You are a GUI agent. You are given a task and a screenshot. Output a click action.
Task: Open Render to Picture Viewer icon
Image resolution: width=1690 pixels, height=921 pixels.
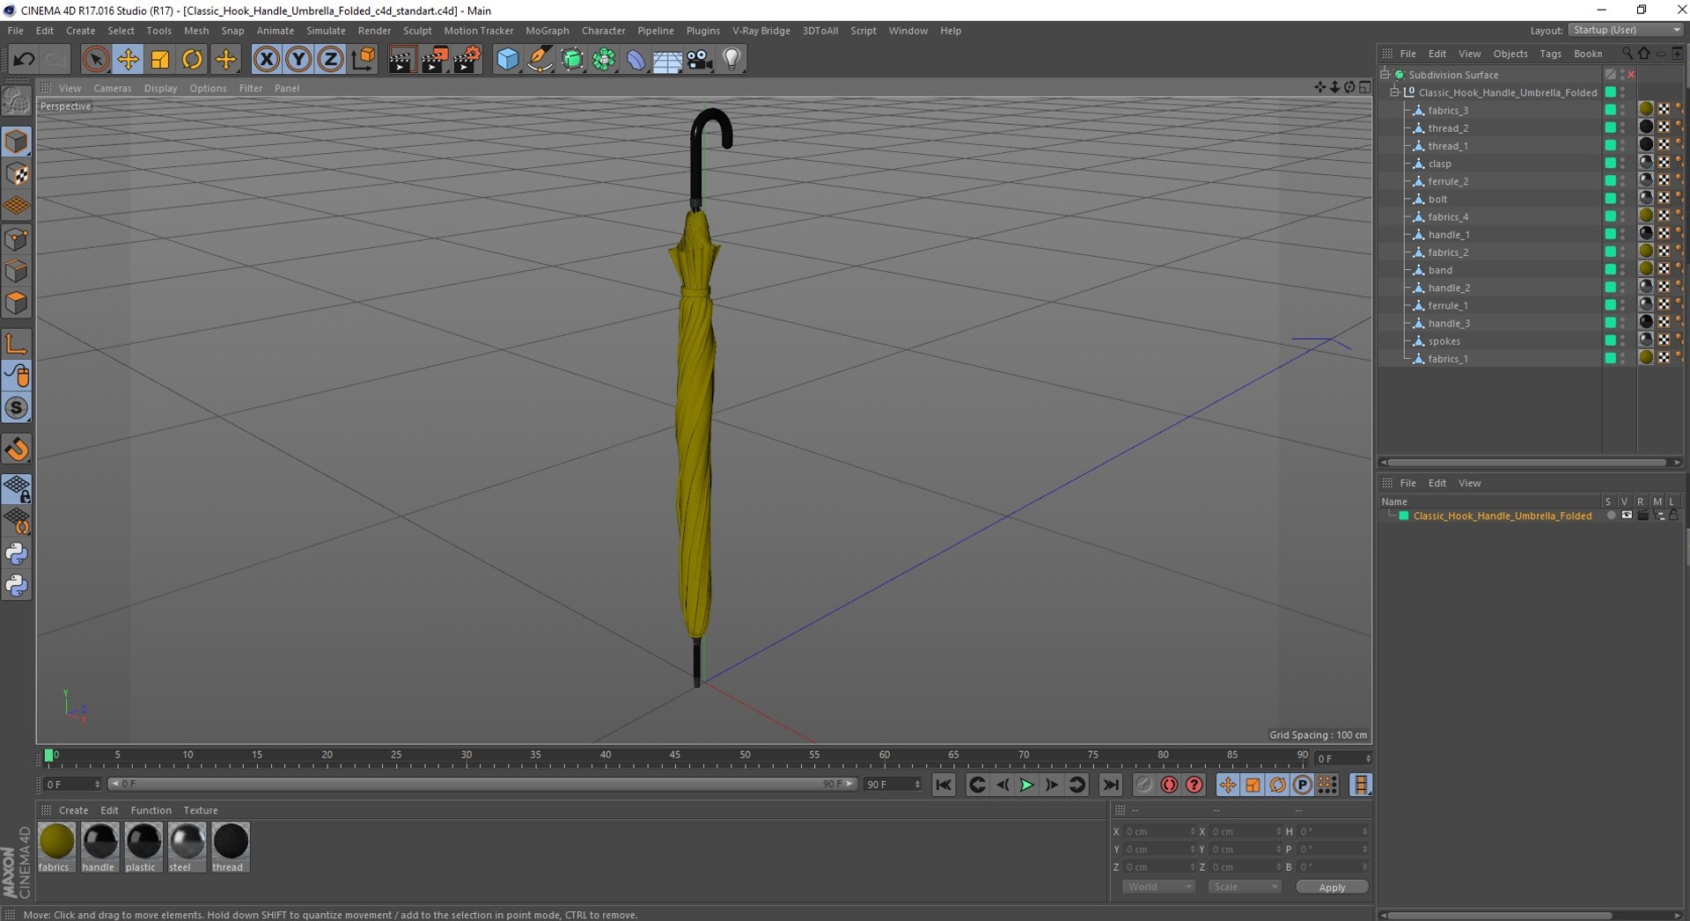tap(434, 59)
